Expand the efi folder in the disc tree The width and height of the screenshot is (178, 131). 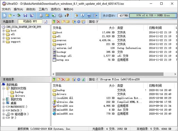tap(4, 34)
